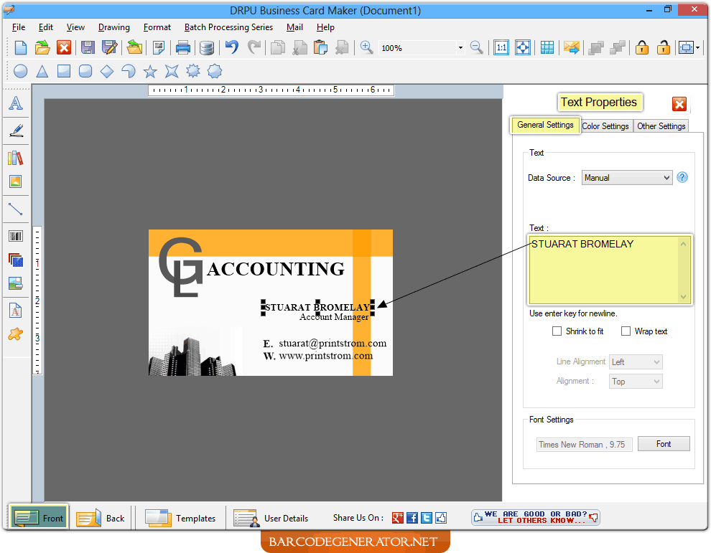711x553 pixels.
Task: Switch to the Color Settings tab
Action: 605,126
